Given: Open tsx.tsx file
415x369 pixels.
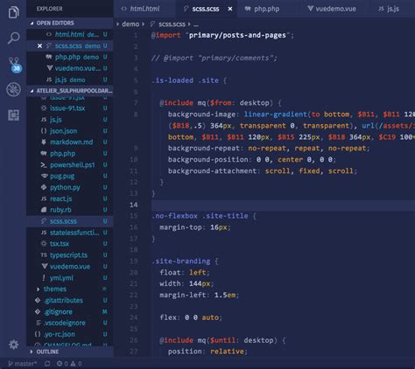Looking at the screenshot, I should pos(70,243).
